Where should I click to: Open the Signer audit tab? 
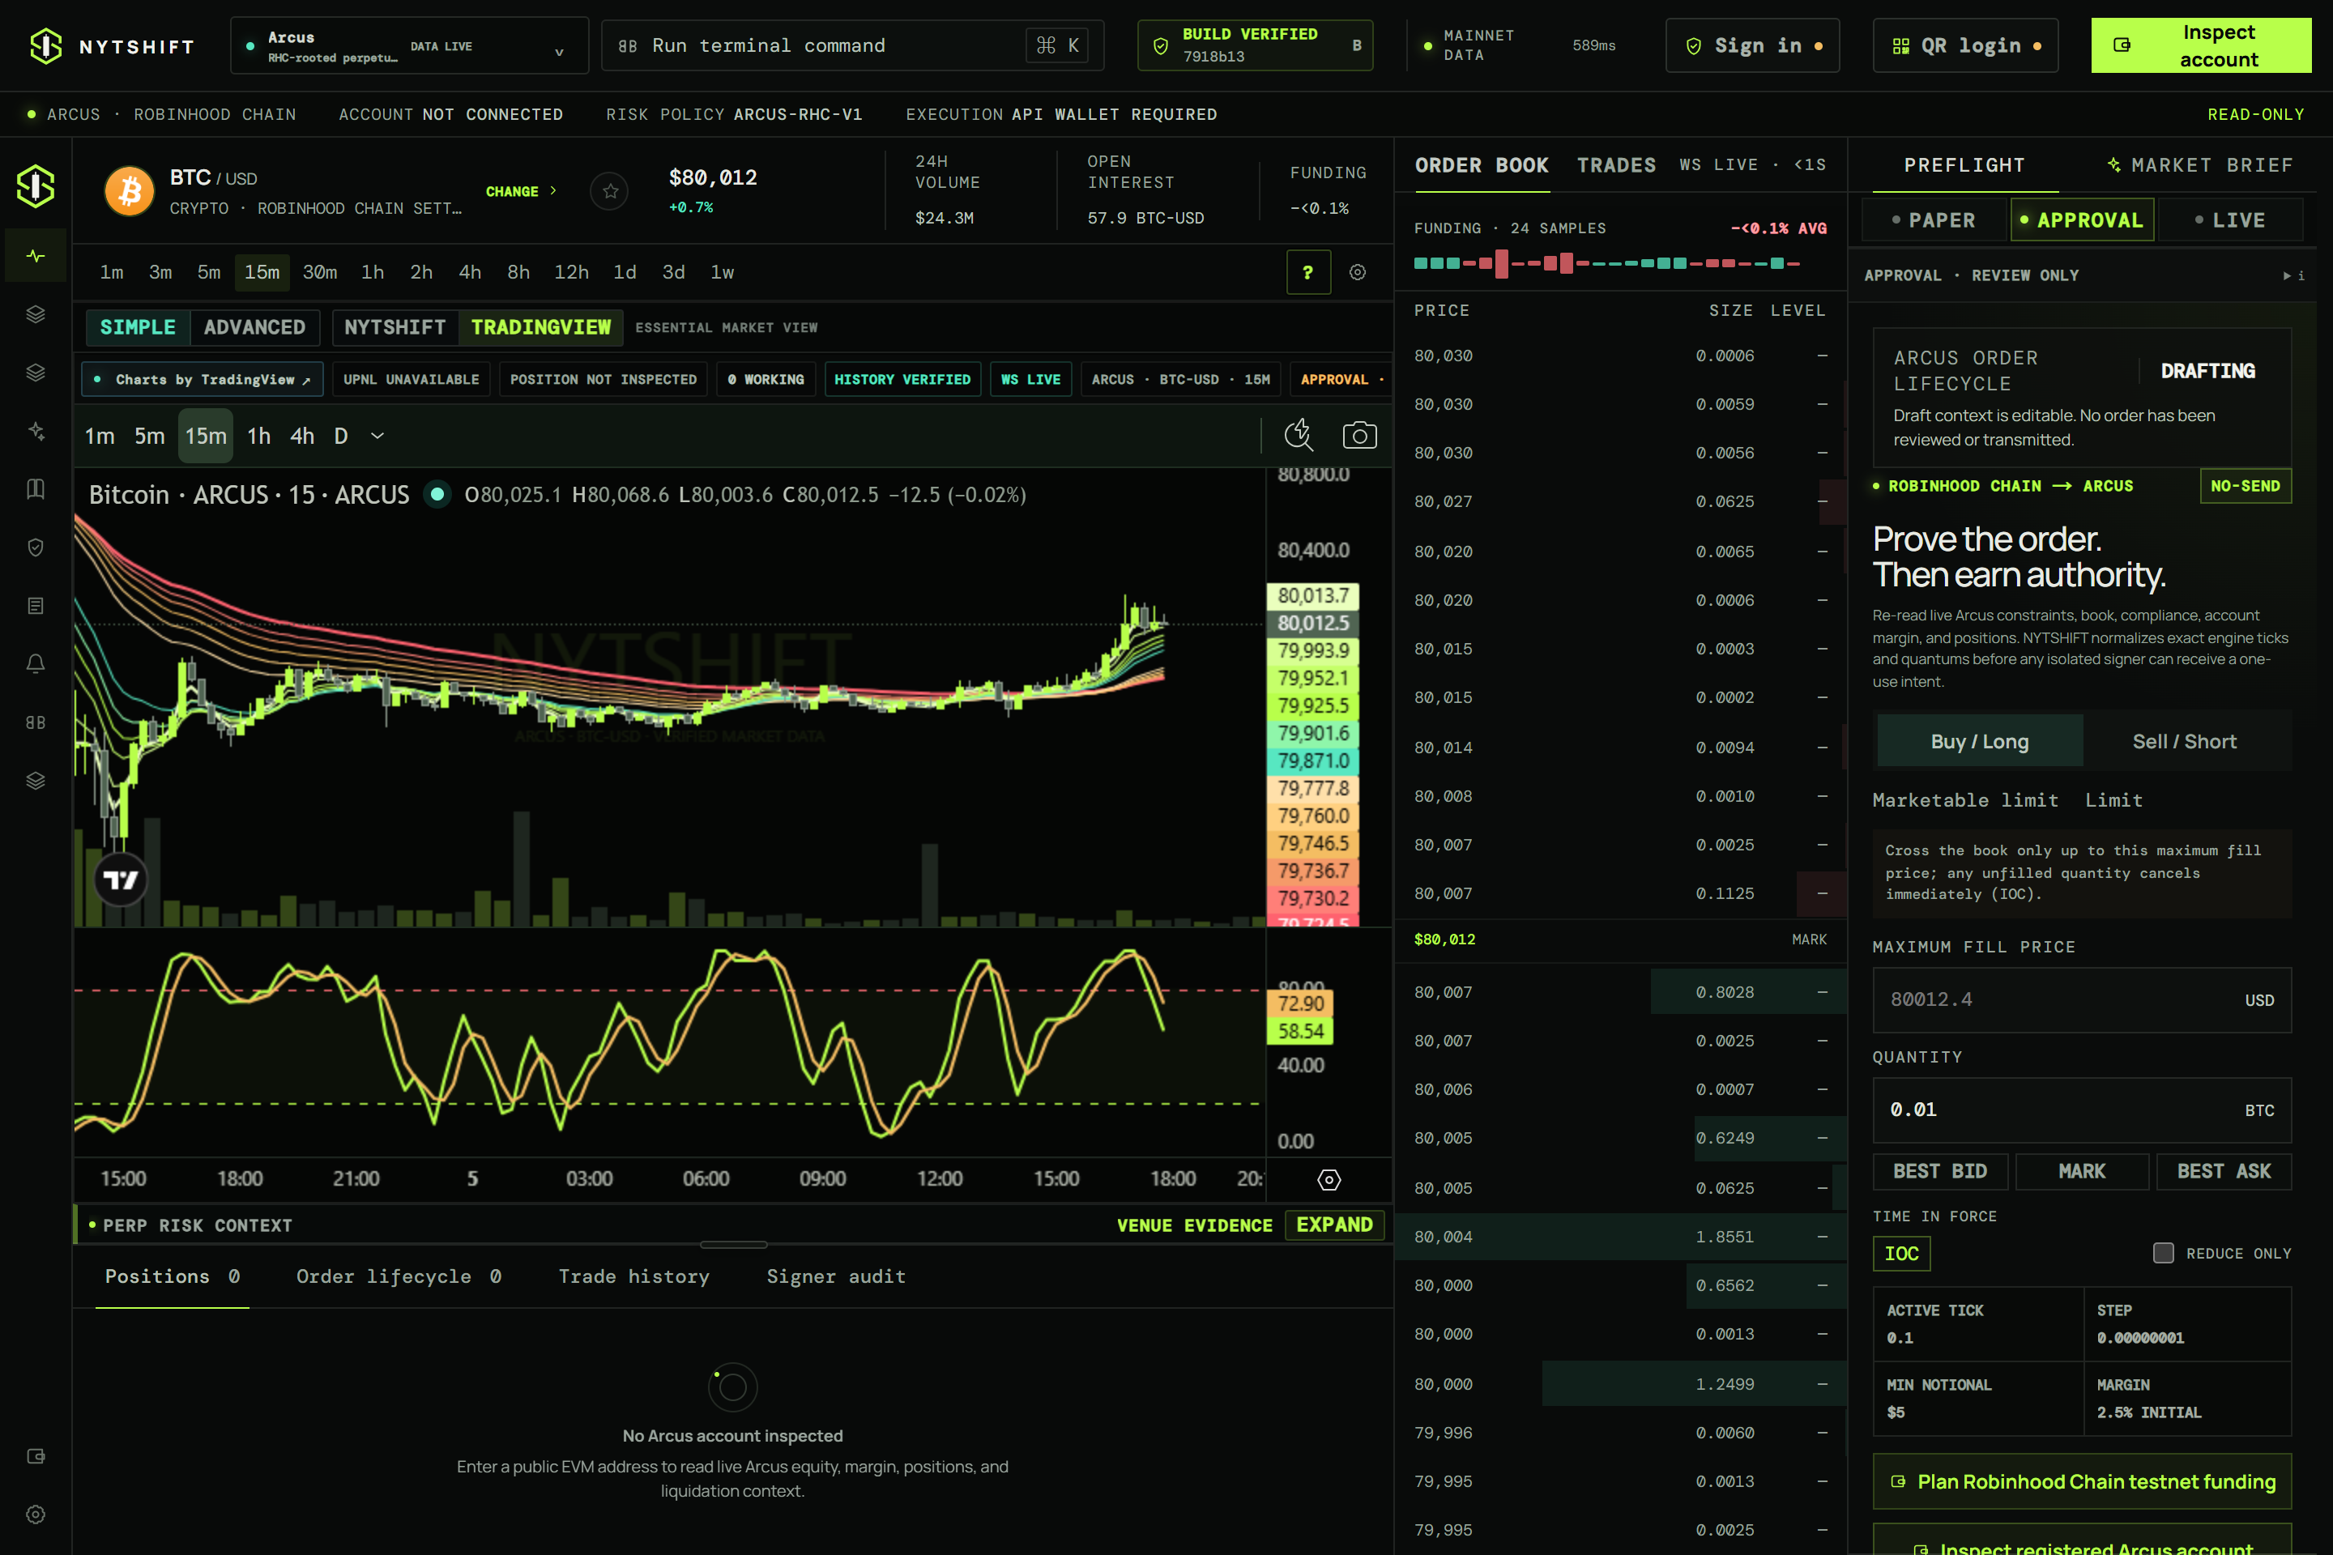[836, 1276]
